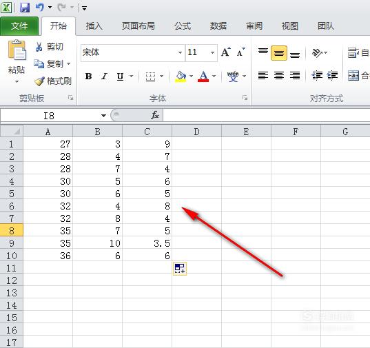
Task: Center text horizontally icon
Action: coord(279,76)
